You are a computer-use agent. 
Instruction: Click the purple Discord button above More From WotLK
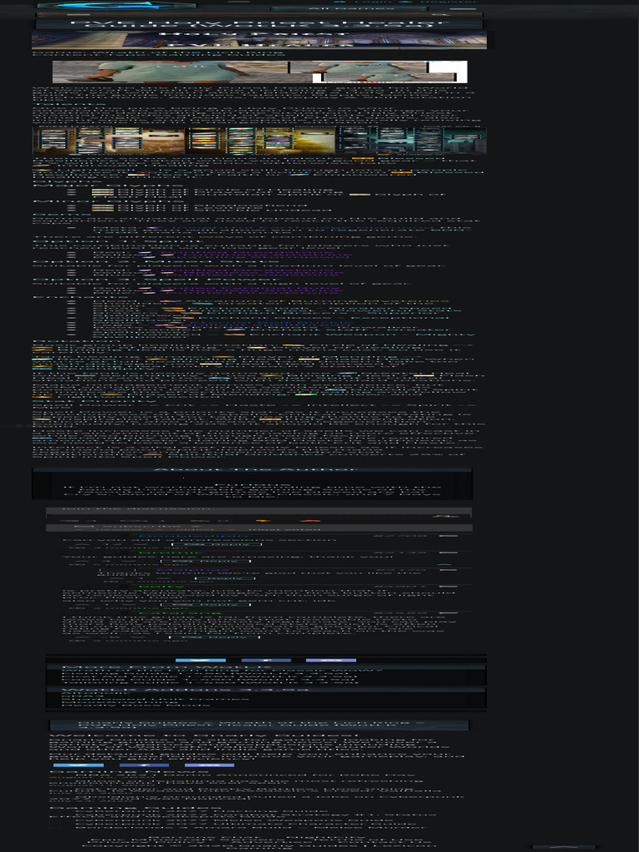331,660
